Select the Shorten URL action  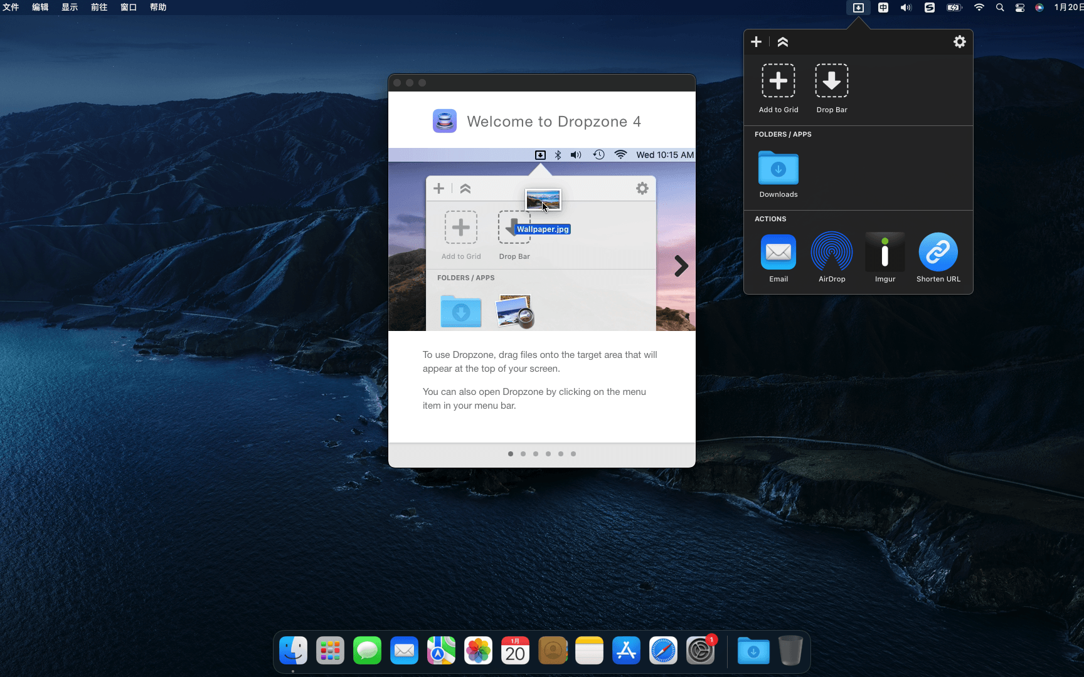(938, 258)
